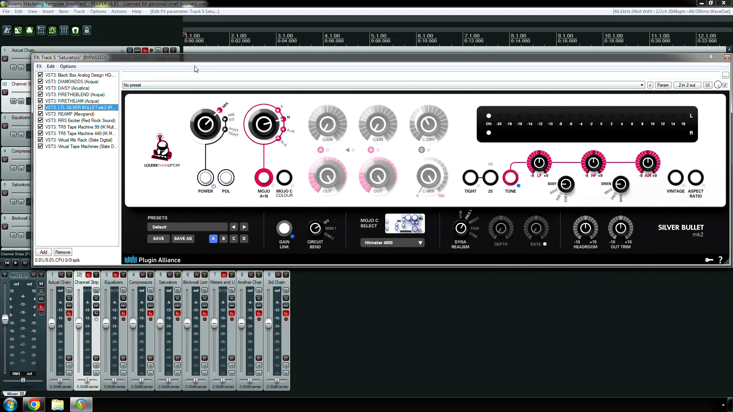Open the Actions menu in REAPER
Screen dimensions: 733x412
(119, 11)
